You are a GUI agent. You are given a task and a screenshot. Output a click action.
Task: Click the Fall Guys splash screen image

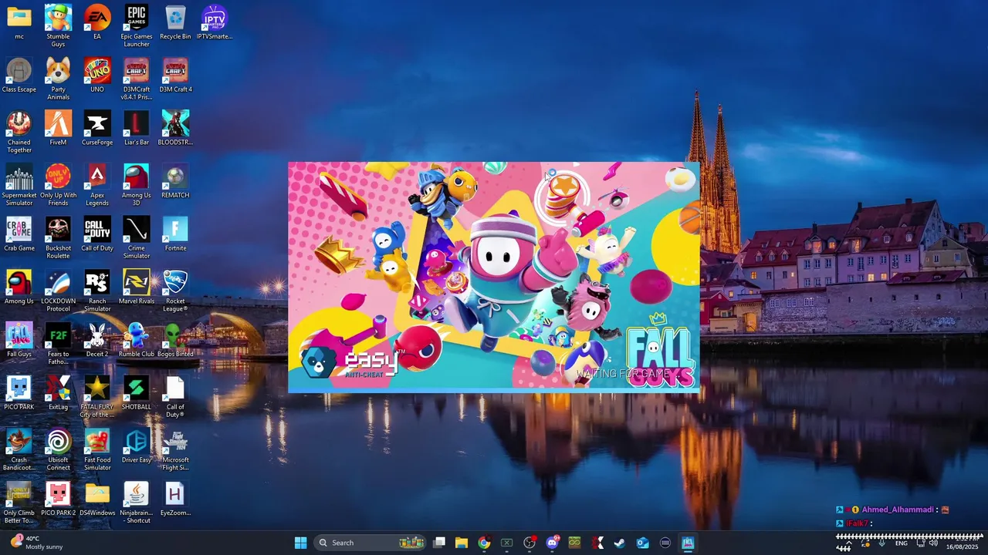pyautogui.click(x=494, y=277)
